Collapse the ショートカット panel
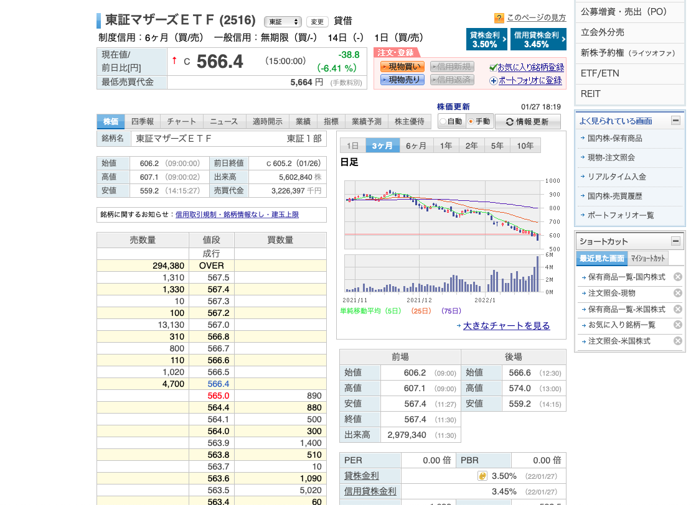Viewport: 696px width, 505px height. (x=675, y=241)
